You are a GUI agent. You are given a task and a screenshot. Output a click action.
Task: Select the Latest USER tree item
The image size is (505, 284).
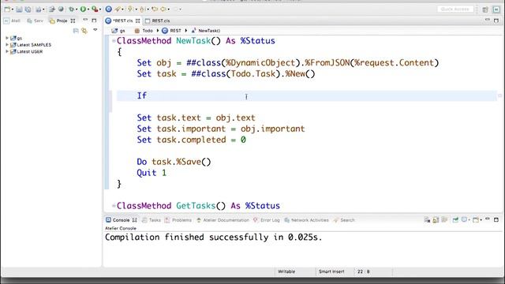point(26,51)
